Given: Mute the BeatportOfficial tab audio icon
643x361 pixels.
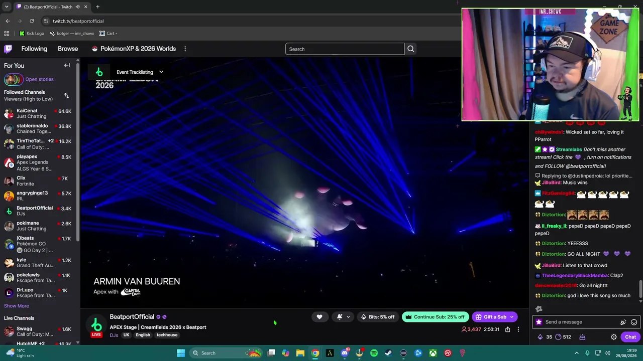Looking at the screenshot, I should pyautogui.click(x=77, y=7).
